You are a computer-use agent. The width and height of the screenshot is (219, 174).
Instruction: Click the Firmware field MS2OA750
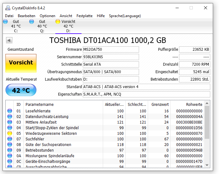pos(111,49)
